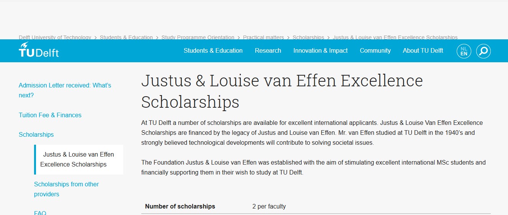Switch language with the NL/EN toggle
Viewport: 508px width, 215px height.
(464, 51)
